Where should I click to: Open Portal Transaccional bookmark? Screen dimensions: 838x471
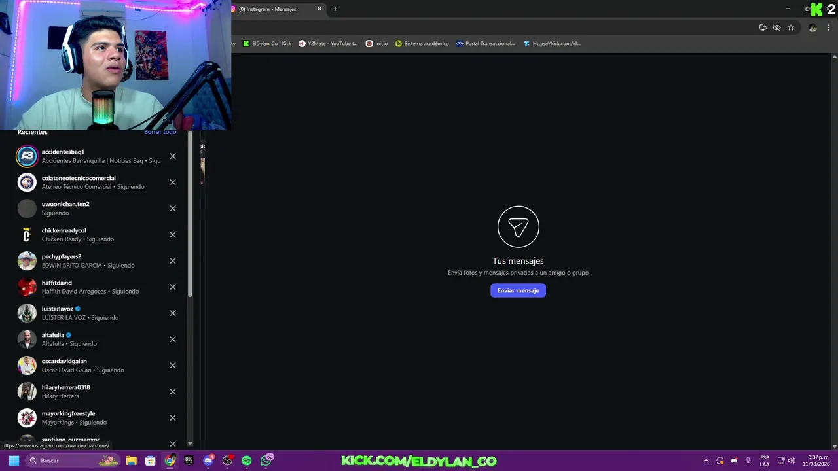pyautogui.click(x=485, y=44)
